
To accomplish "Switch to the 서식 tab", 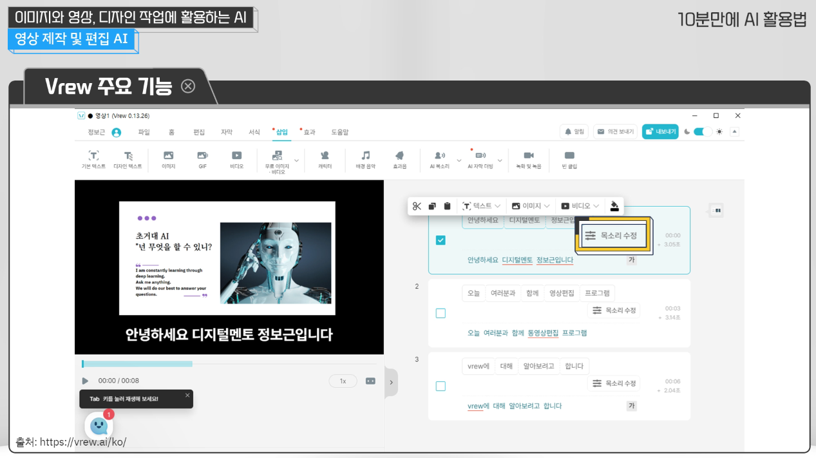I will (254, 132).
